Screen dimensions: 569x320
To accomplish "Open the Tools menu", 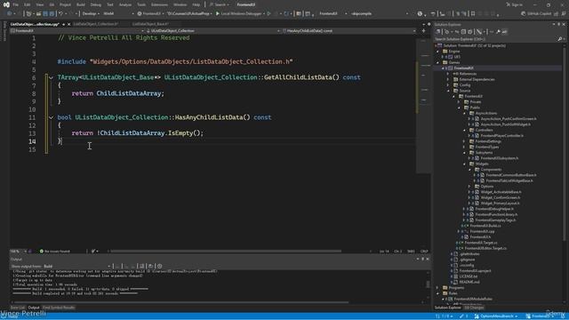I will point(141,4).
